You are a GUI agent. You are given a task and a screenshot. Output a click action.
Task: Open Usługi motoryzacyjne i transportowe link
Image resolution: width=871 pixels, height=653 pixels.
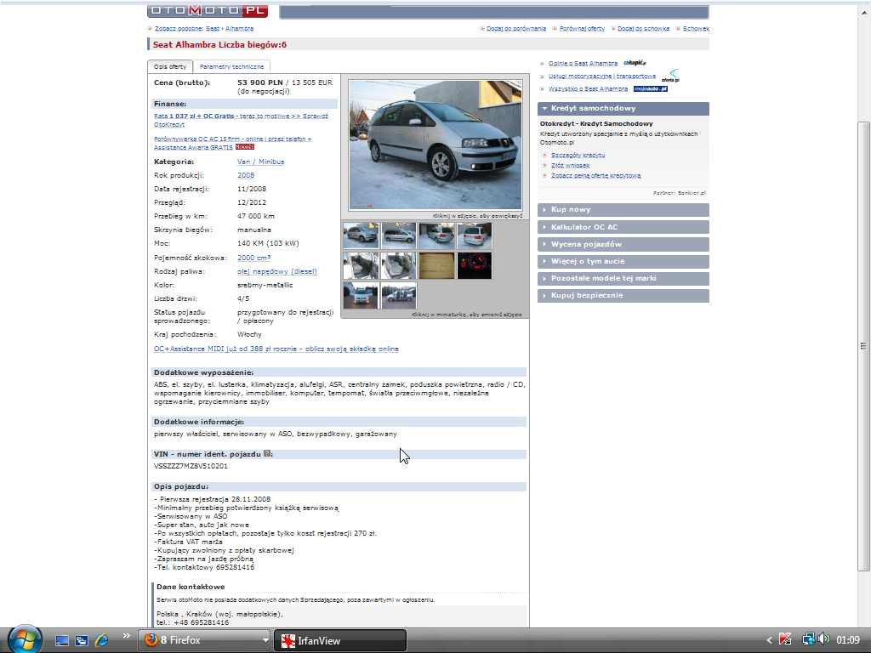tap(602, 76)
